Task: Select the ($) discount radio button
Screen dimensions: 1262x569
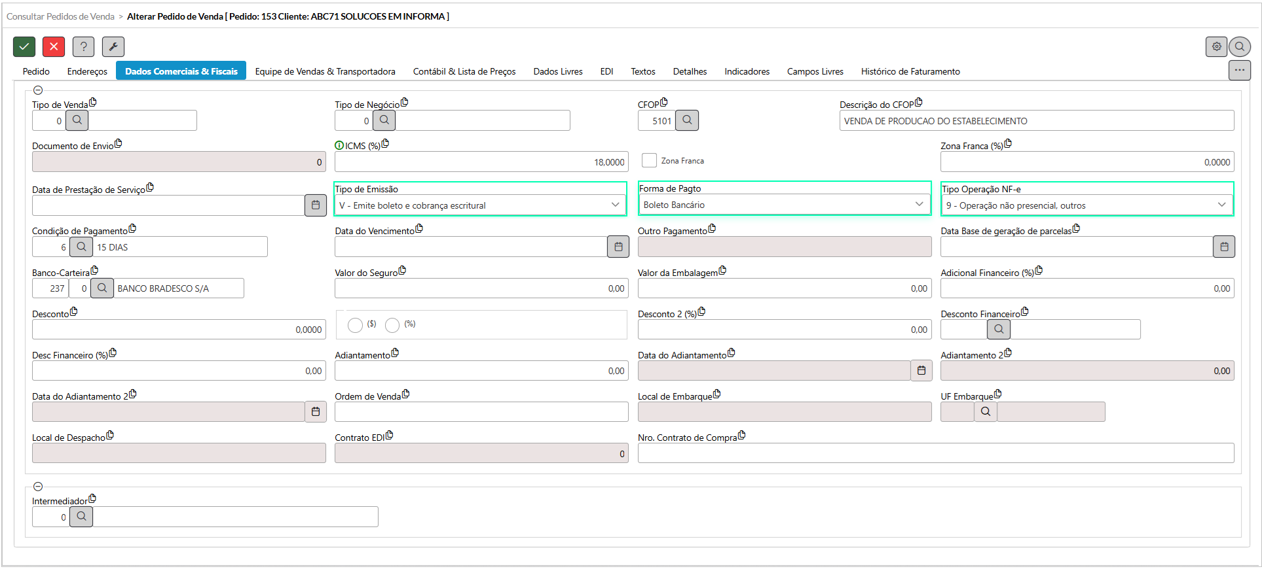Action: click(x=355, y=325)
